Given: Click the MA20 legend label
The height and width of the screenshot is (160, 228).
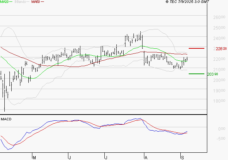Looking at the screenshot, I should (5, 2).
